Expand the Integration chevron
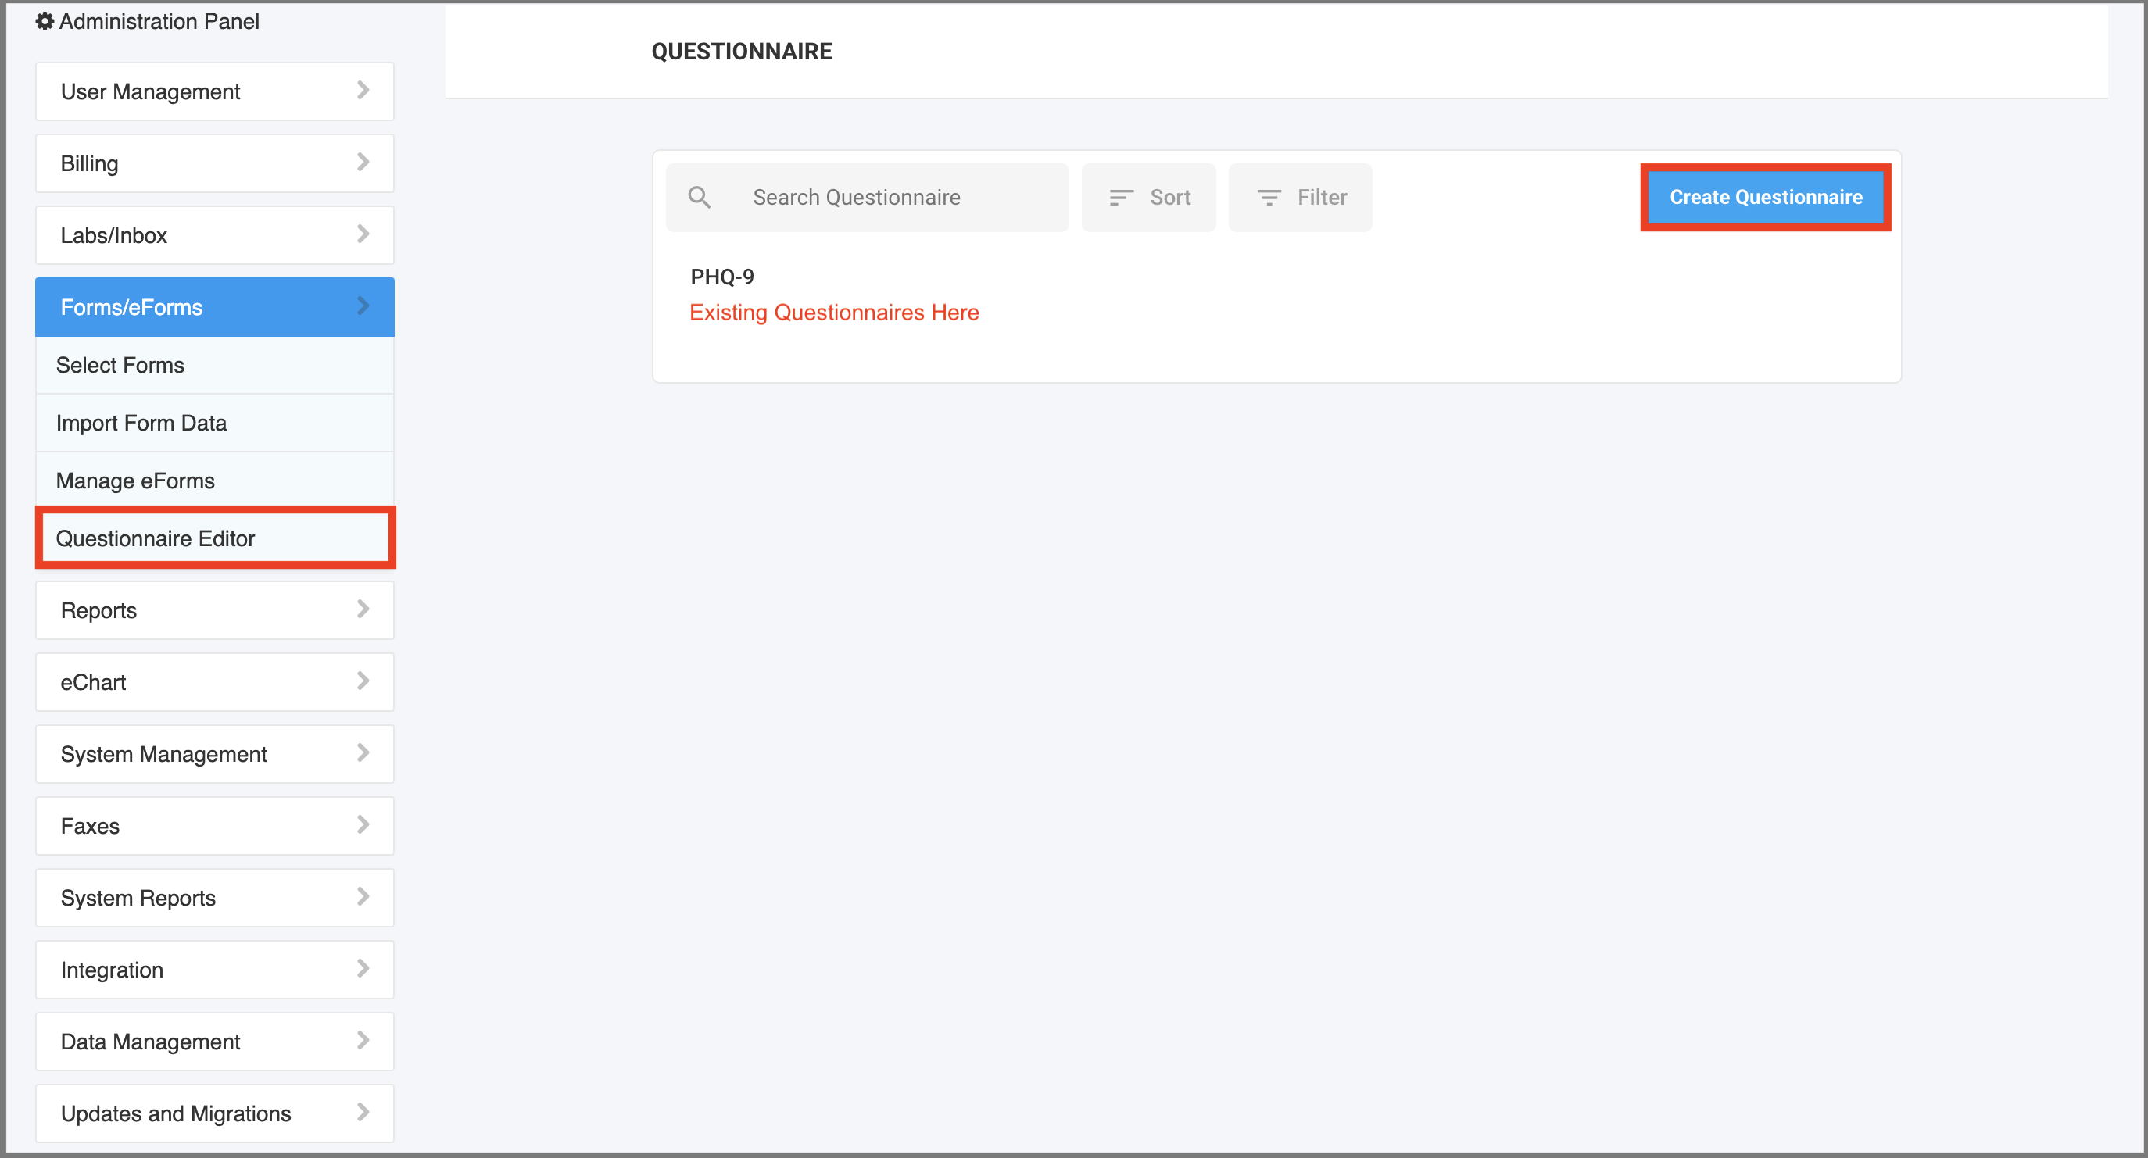 (363, 968)
